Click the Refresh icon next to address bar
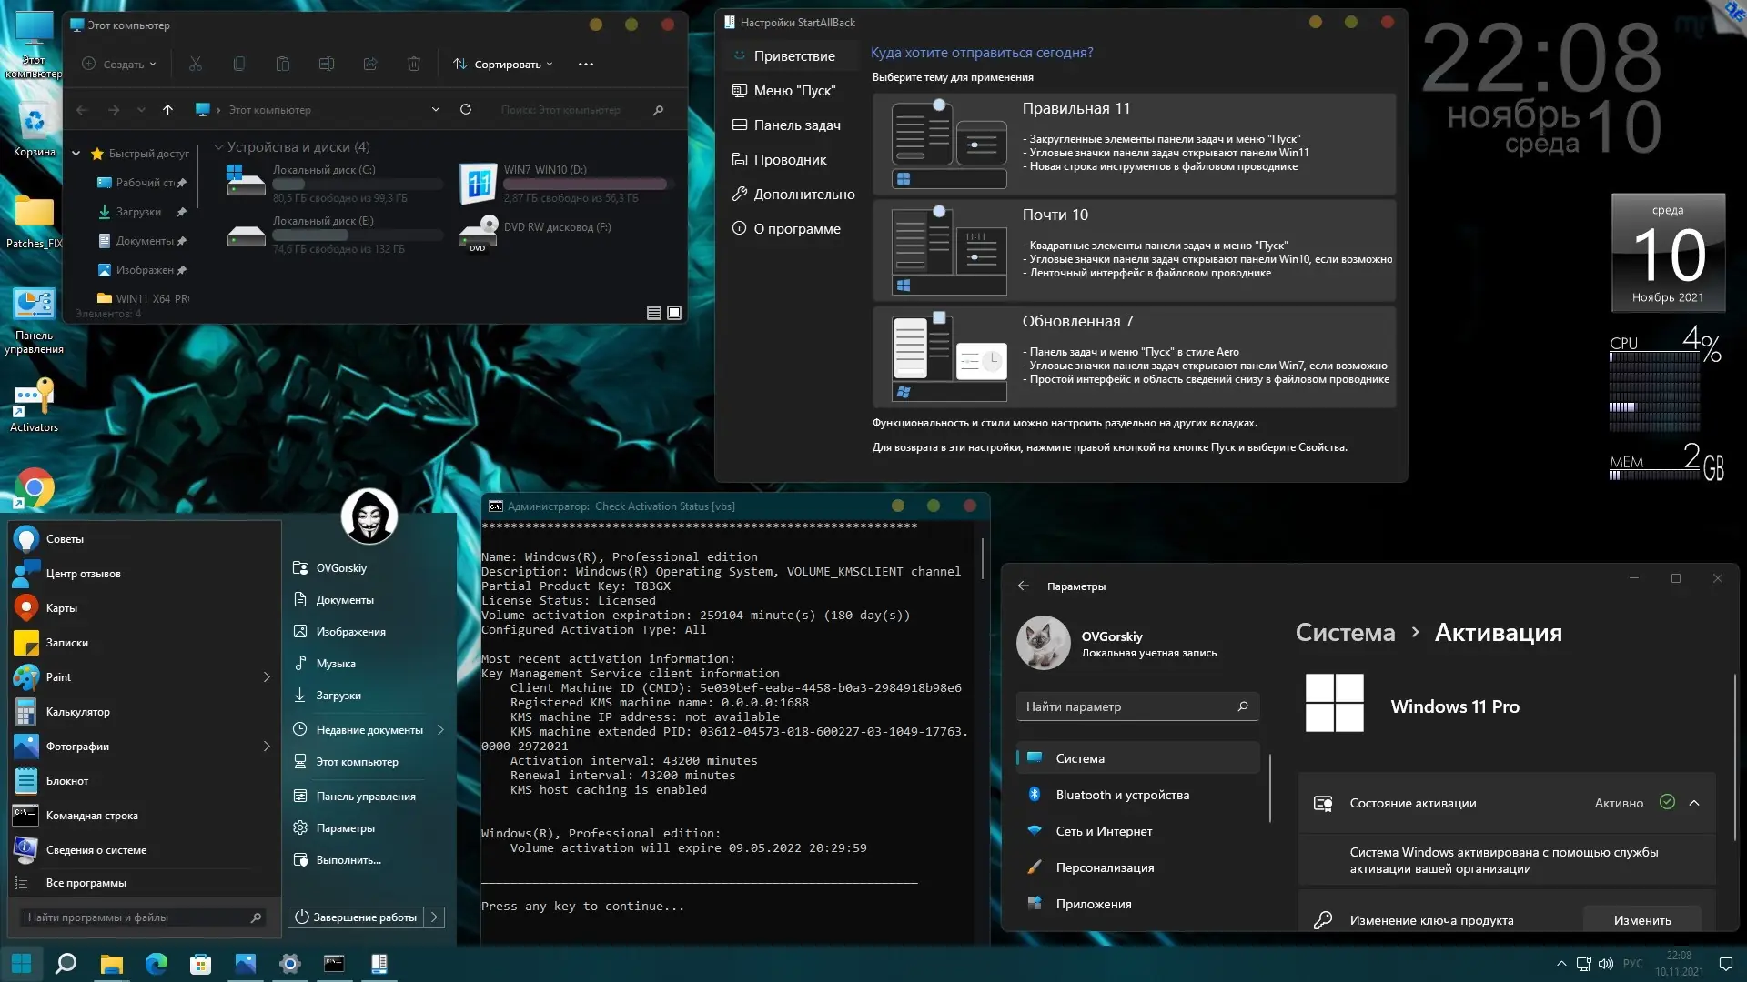 pyautogui.click(x=466, y=110)
